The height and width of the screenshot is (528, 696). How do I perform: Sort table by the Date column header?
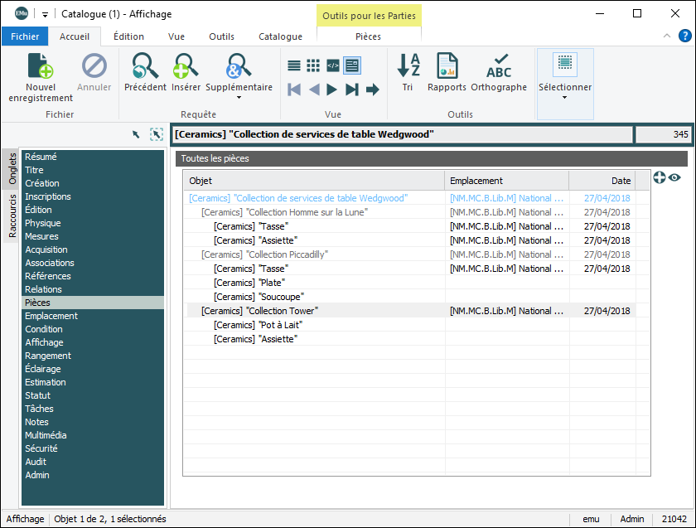(x=621, y=181)
